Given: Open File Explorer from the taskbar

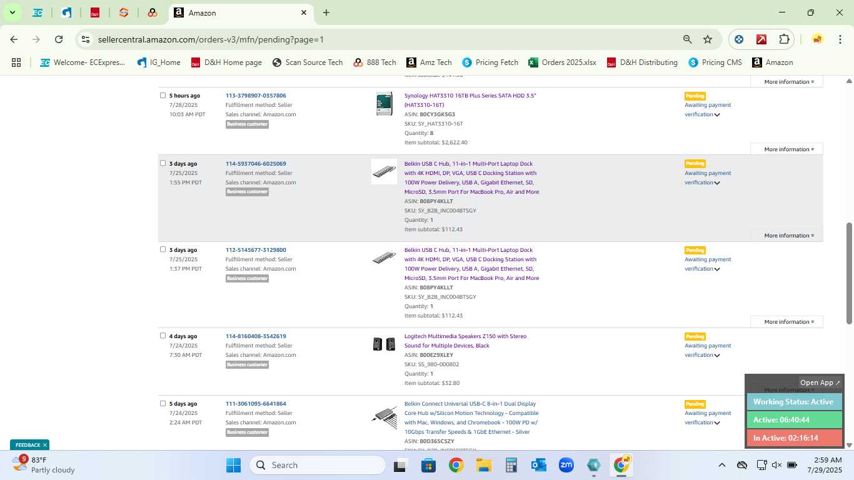Looking at the screenshot, I should tap(483, 465).
